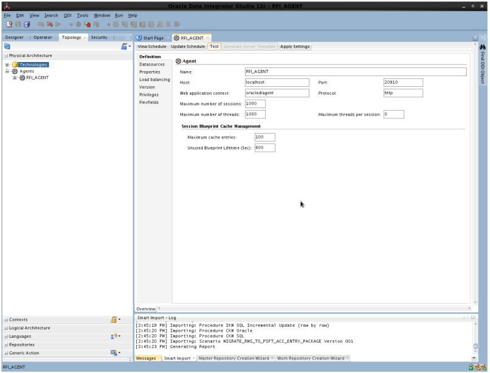Click the Find ODI Object binoculars icon
The height and width of the screenshot is (373, 490).
[483, 47]
